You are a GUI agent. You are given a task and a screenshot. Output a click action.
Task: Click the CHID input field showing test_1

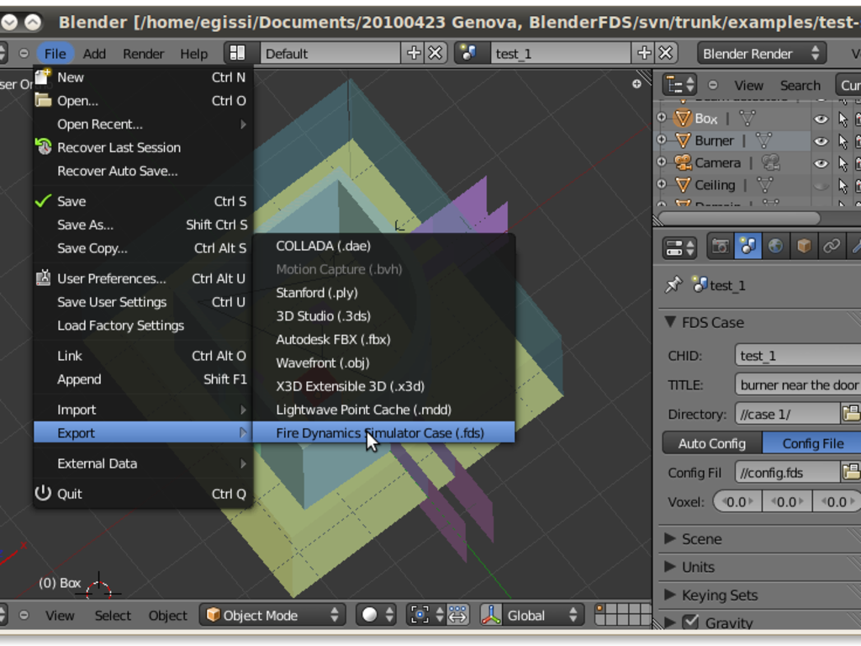point(797,355)
